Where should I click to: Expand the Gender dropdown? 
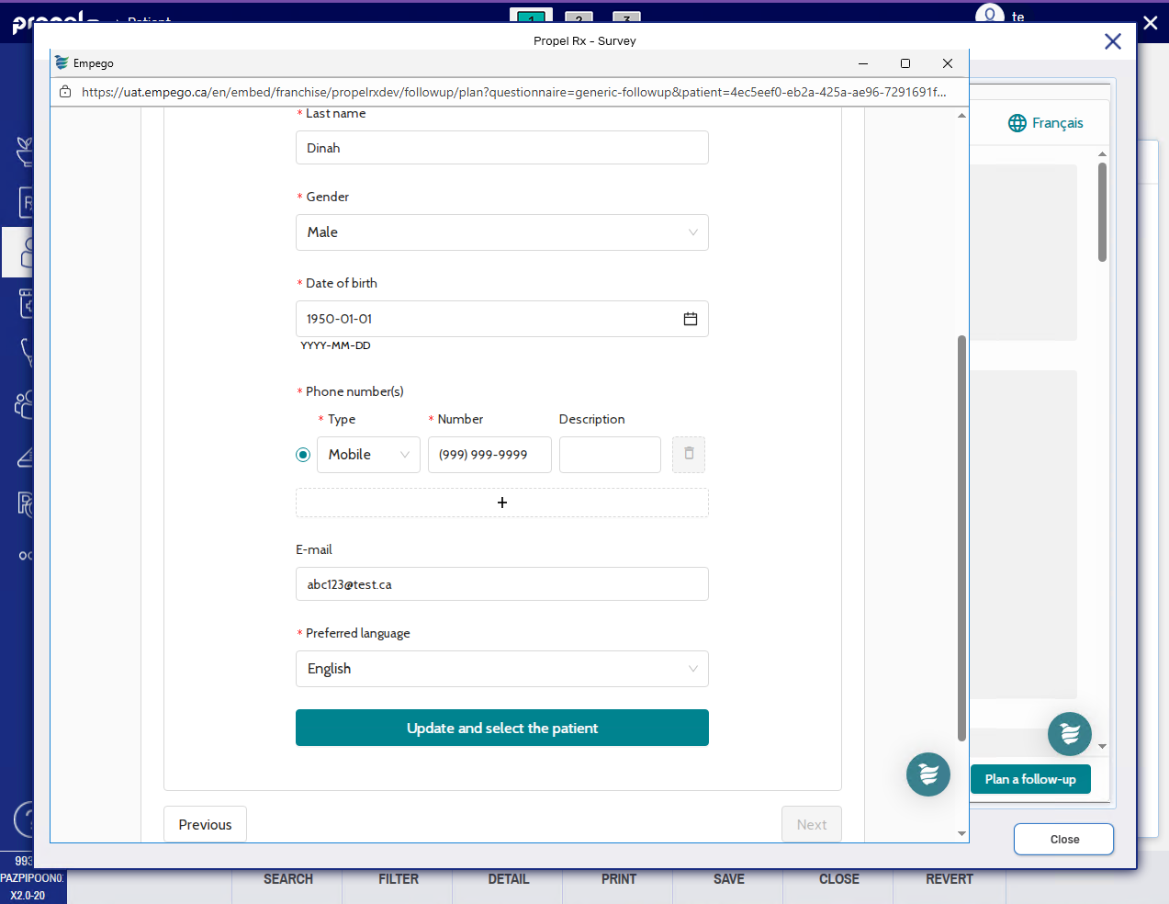click(x=501, y=232)
